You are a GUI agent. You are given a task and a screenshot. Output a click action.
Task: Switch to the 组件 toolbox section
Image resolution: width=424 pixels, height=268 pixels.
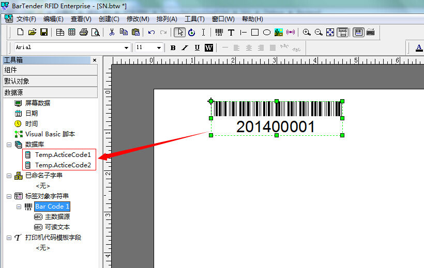tap(50, 70)
